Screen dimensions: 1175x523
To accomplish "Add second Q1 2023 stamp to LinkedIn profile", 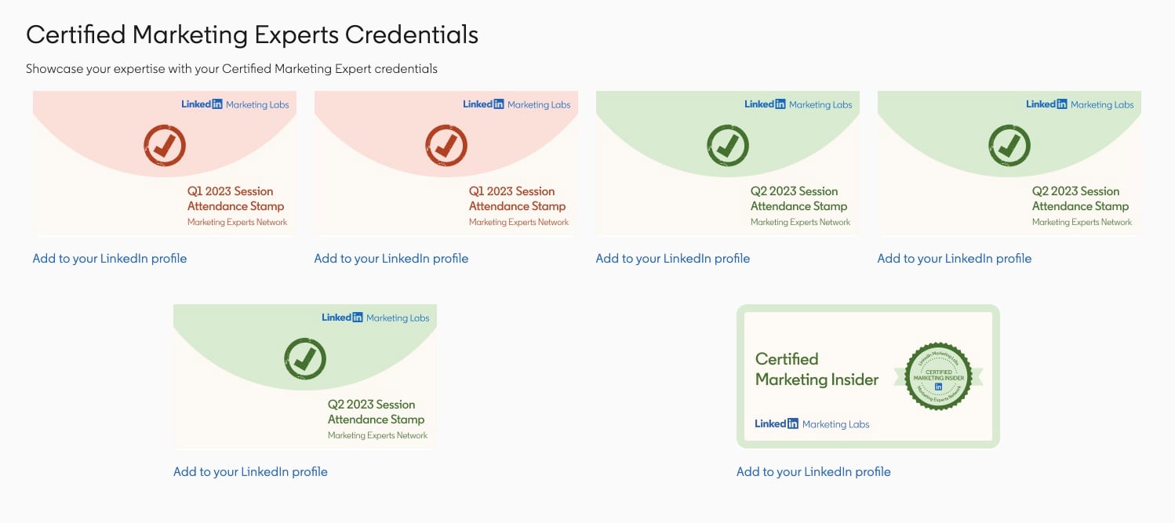I will pos(391,258).
